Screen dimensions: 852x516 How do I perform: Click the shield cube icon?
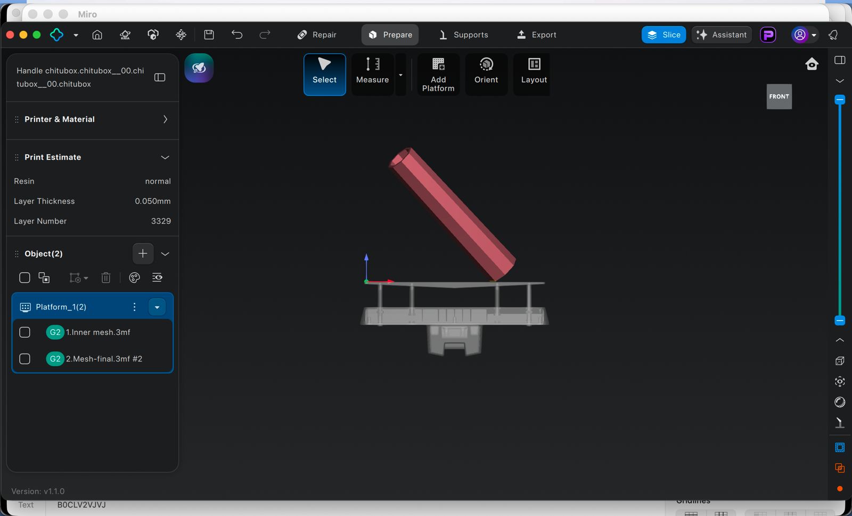click(153, 35)
